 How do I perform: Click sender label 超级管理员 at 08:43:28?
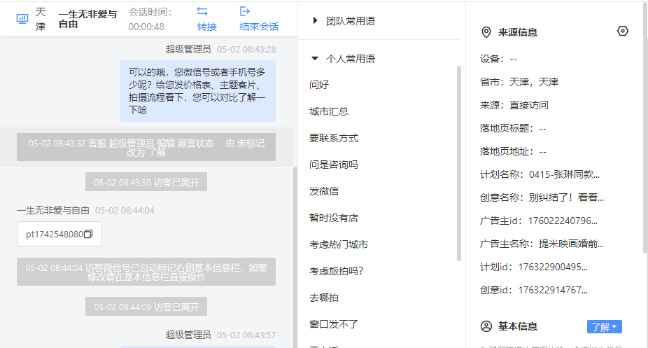188,49
